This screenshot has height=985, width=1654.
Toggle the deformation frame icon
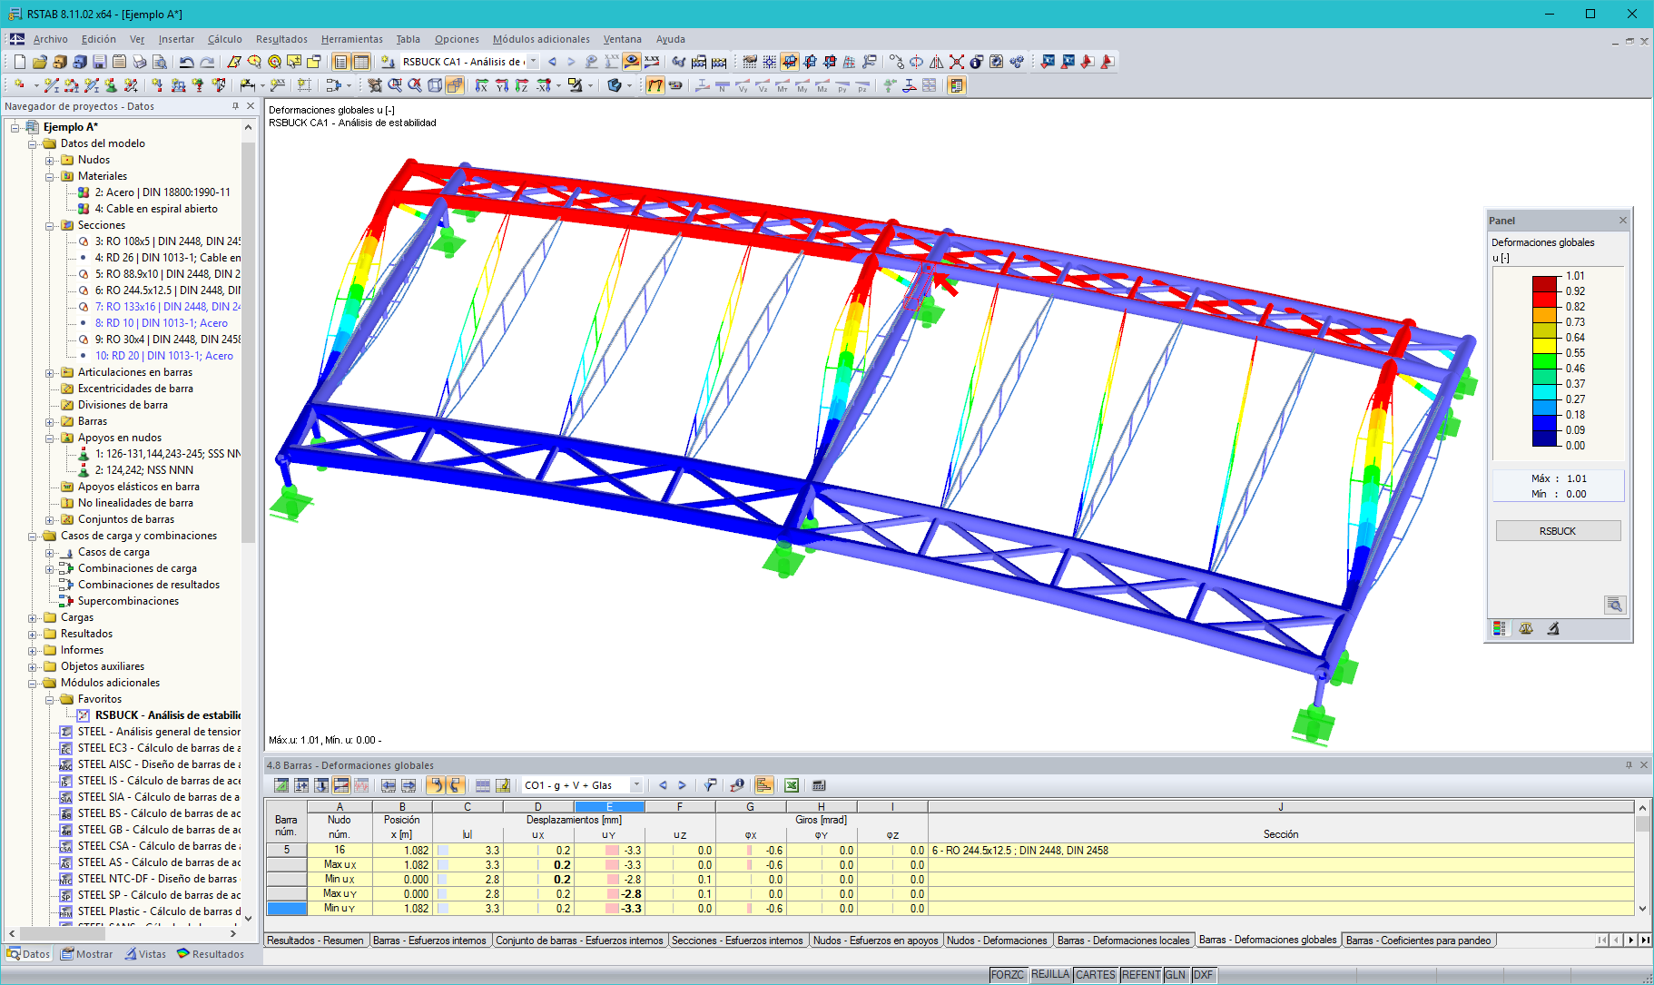click(x=655, y=85)
